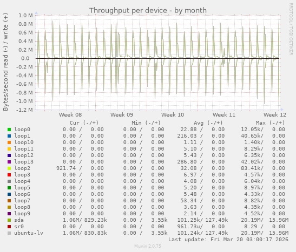The height and width of the screenshot is (252, 296).
Task: Click the Avg (-/+) column header
Action: (x=208, y=123)
